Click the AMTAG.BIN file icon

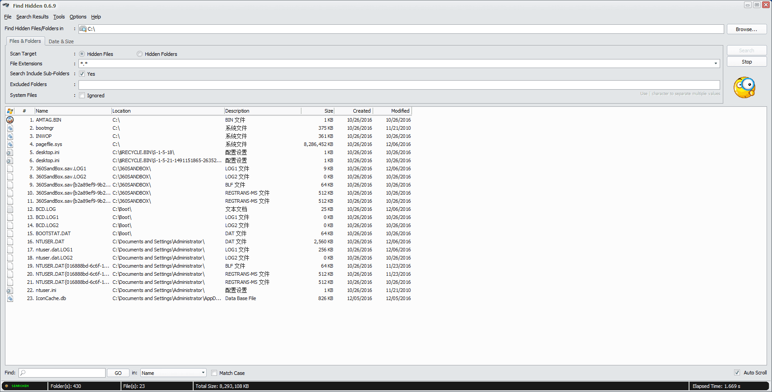(10, 120)
